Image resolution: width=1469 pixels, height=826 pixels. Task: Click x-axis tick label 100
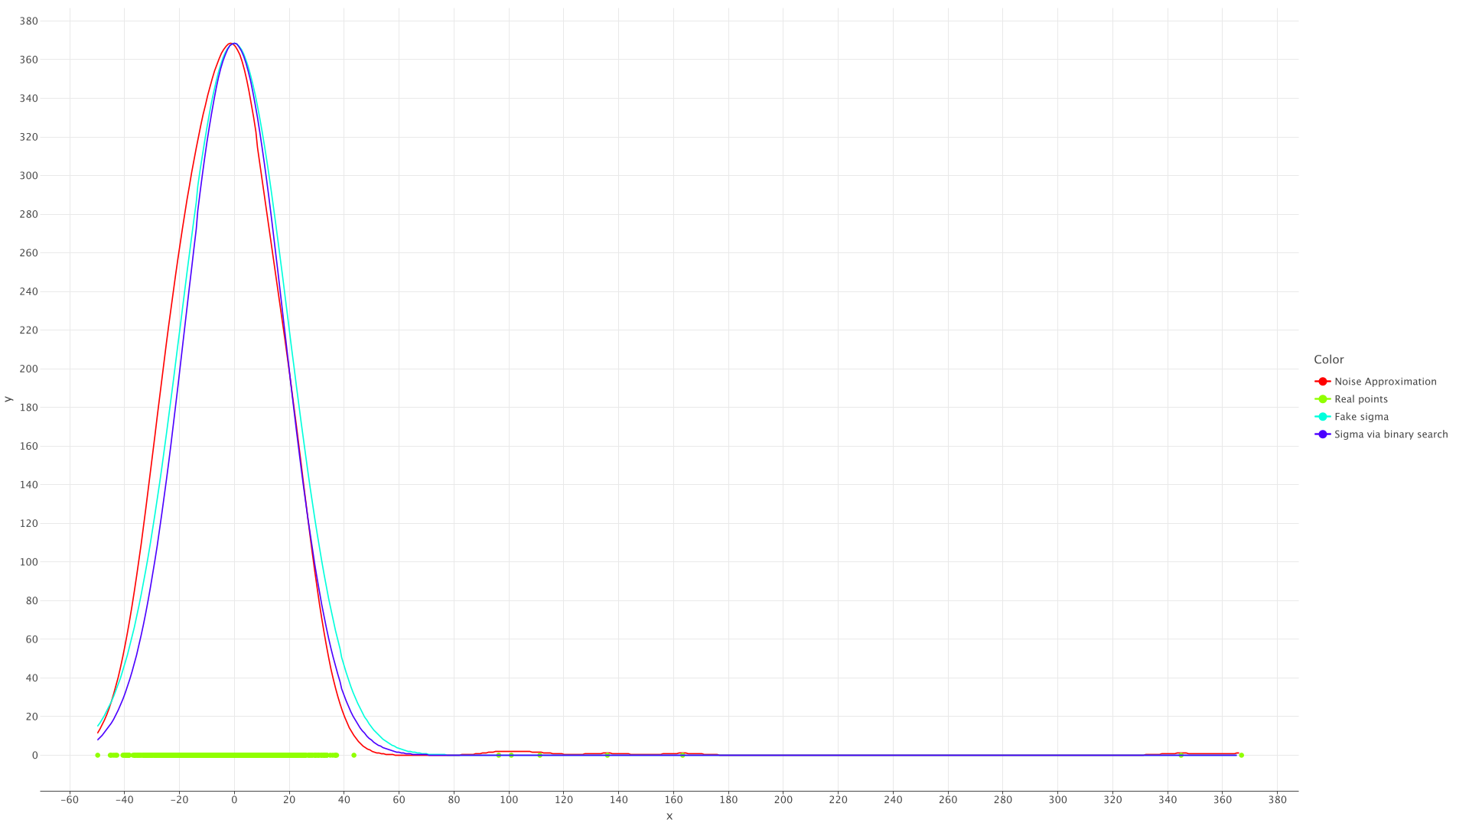coord(509,800)
